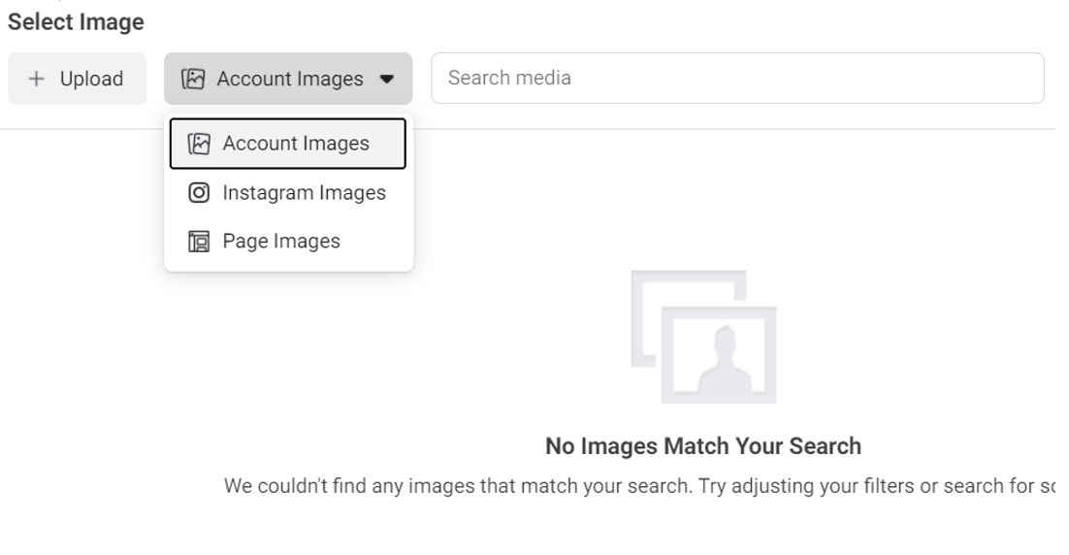This screenshot has height=555, width=1069.
Task: Click the "We couldn't find any images" description
Action: pos(640,484)
